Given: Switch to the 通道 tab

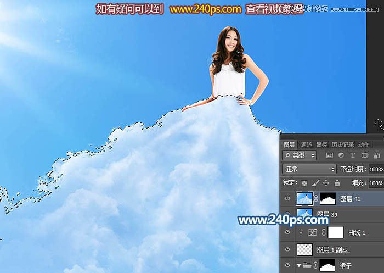Looking at the screenshot, I should click(306, 144).
